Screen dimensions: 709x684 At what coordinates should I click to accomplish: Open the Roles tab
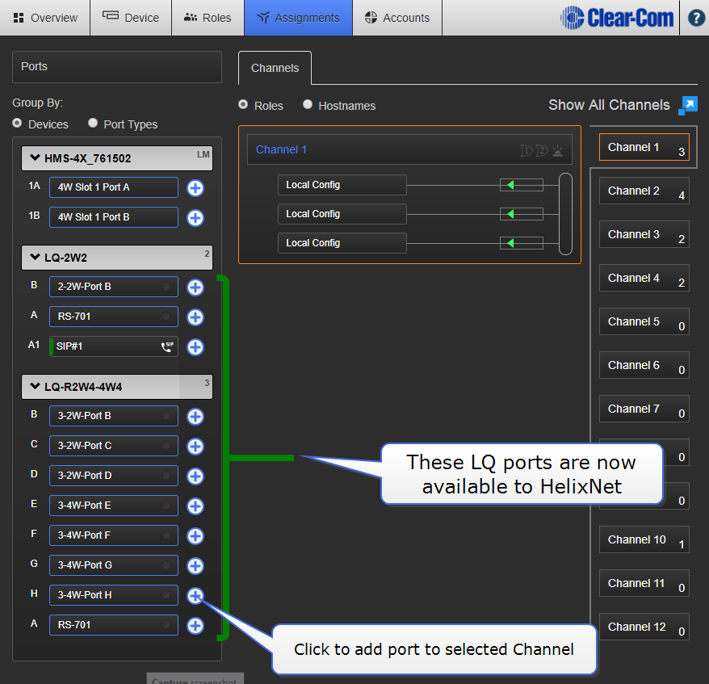[x=208, y=18]
